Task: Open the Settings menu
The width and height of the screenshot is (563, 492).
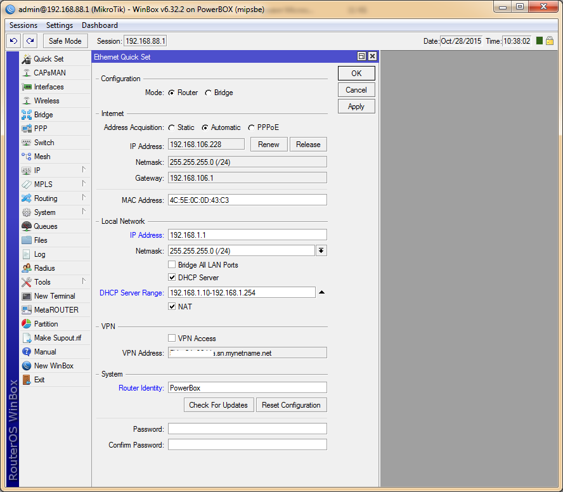Action: 60,25
